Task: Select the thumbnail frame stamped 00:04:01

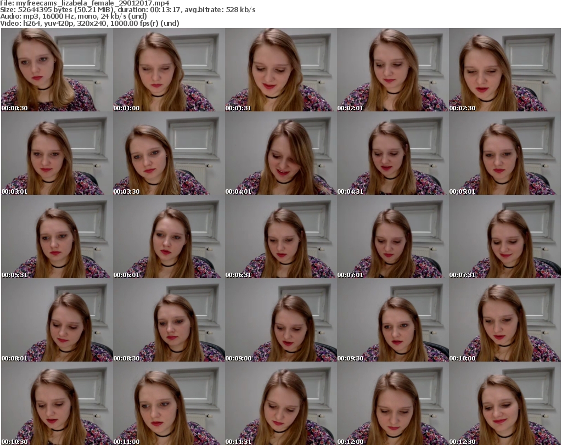Action: click(281, 153)
